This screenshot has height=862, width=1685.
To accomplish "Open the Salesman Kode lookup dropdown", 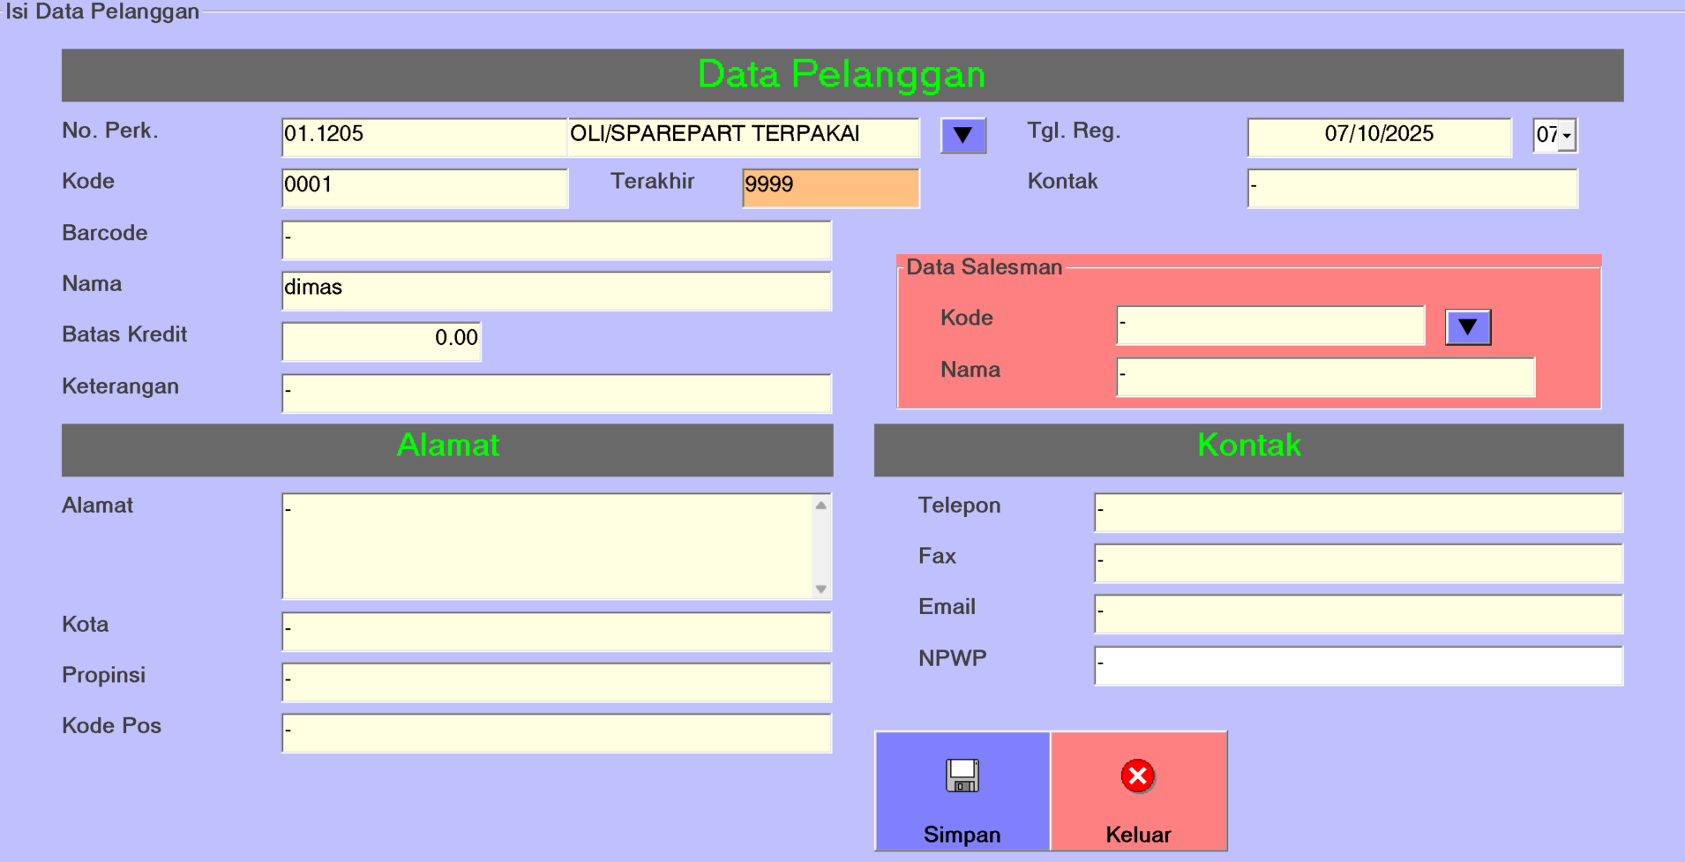I will (x=1467, y=327).
